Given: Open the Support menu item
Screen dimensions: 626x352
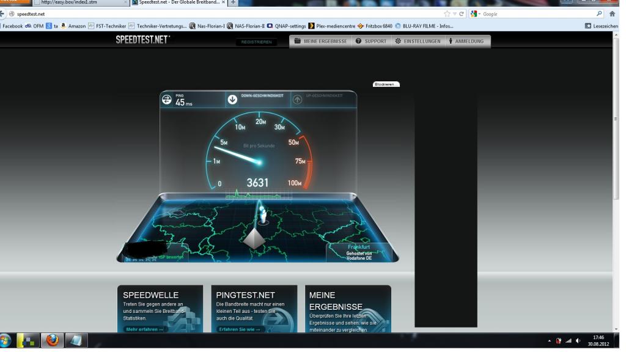Looking at the screenshot, I should point(371,41).
